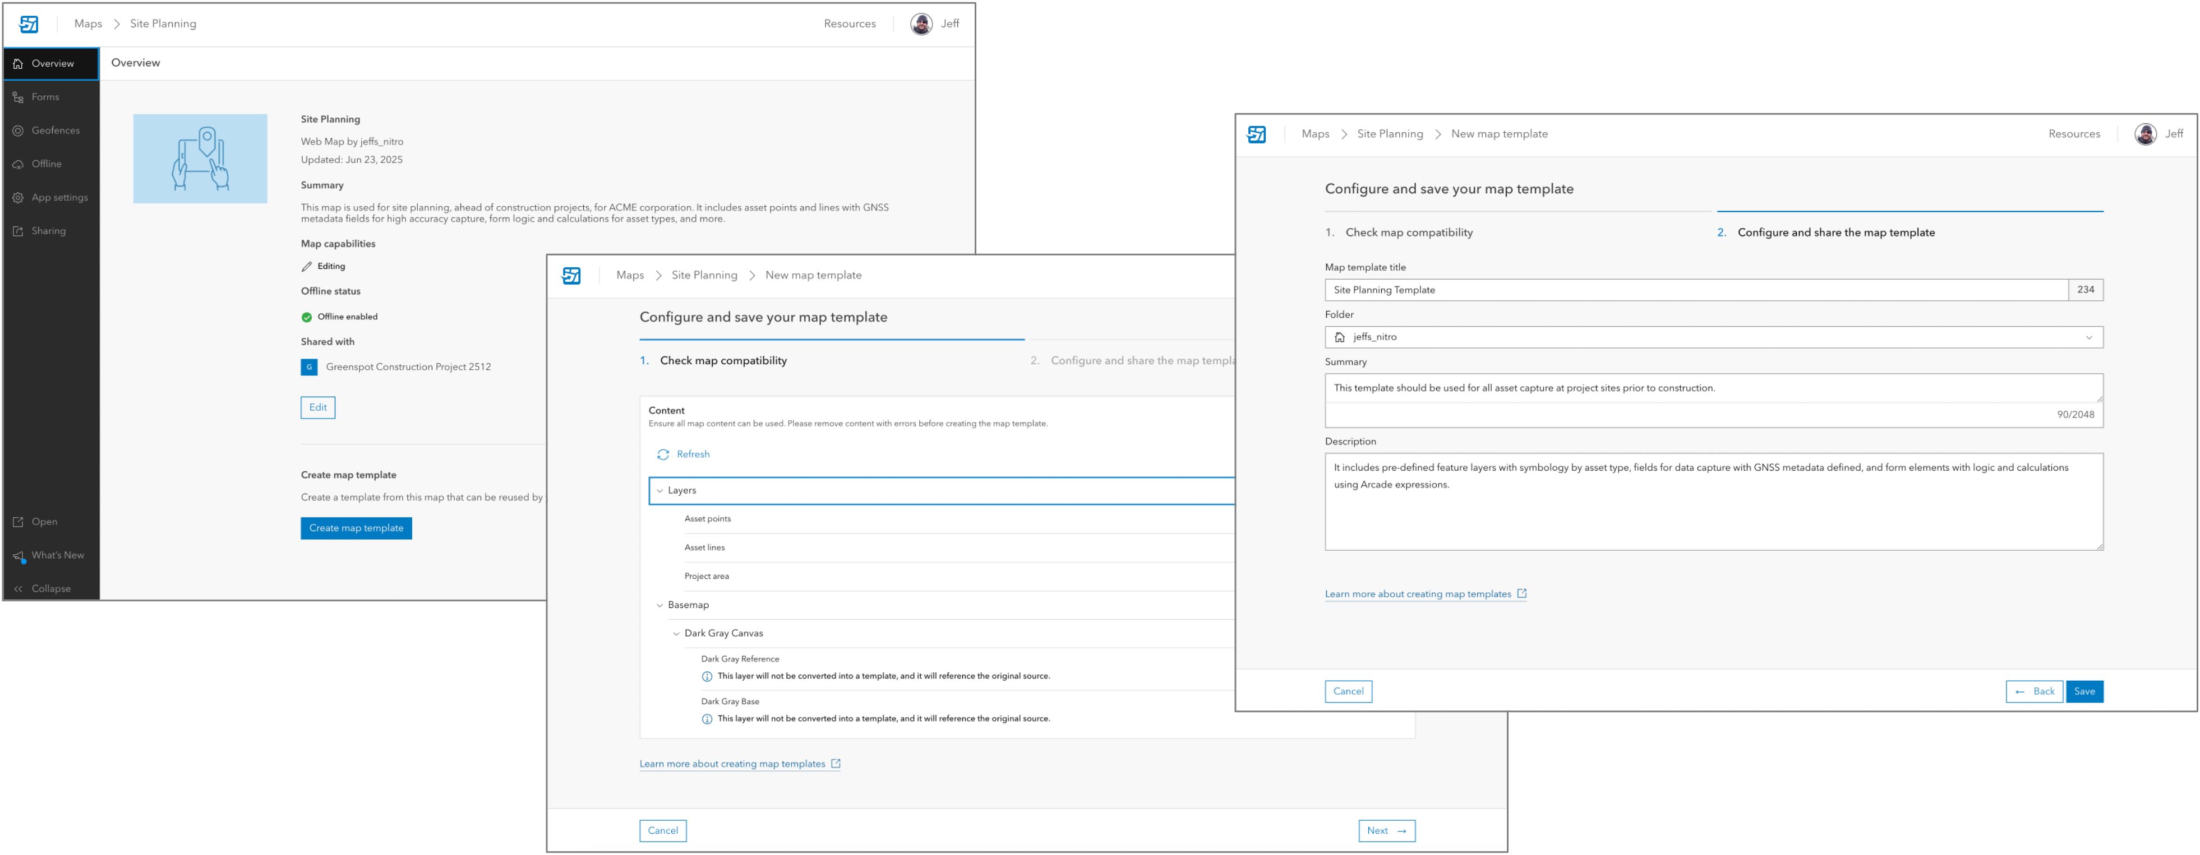Click the Forms sidebar icon

[x=18, y=97]
